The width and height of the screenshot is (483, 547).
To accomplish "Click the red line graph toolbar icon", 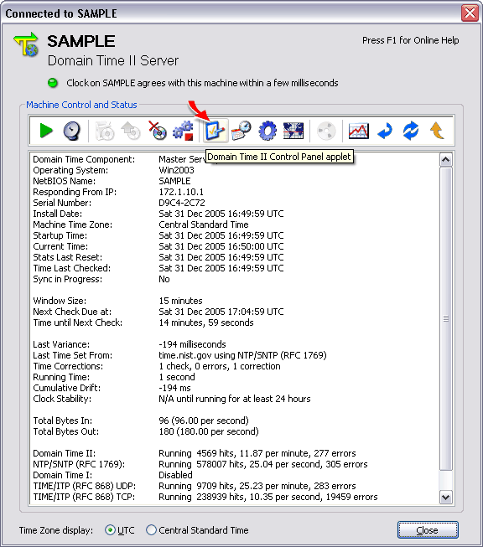I will [359, 131].
